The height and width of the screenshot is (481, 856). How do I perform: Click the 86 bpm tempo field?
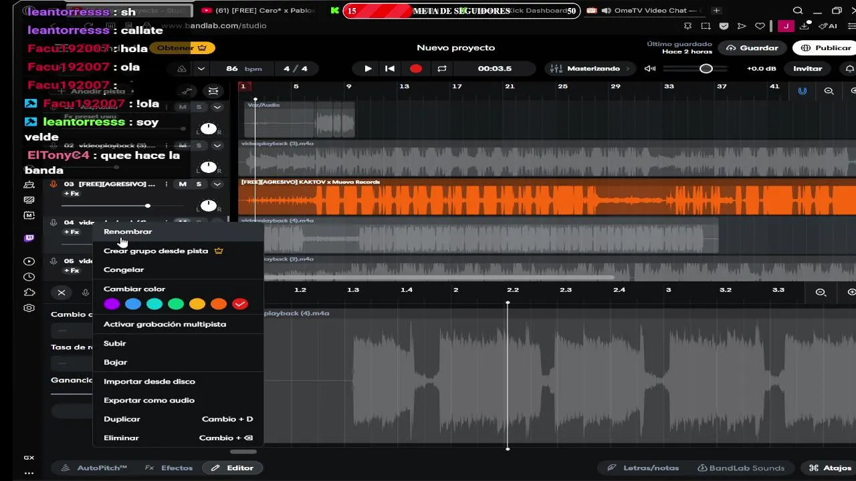243,69
